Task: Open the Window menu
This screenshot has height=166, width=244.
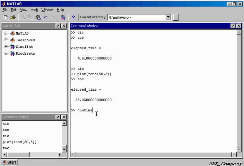Action: (47, 10)
